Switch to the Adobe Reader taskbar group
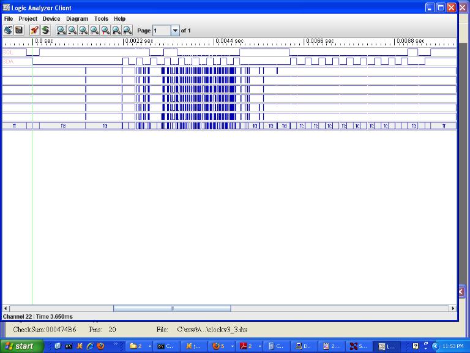This screenshot has height=353, width=470. coord(247,346)
